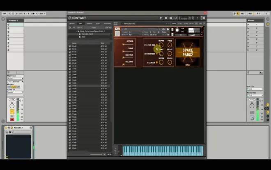271x170 pixels.
Task: Switch to Expert tab in Kontakt browser
Action: tap(98, 23)
